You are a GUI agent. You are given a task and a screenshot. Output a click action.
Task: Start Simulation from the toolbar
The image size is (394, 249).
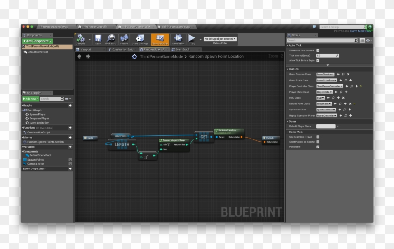pos(178,39)
